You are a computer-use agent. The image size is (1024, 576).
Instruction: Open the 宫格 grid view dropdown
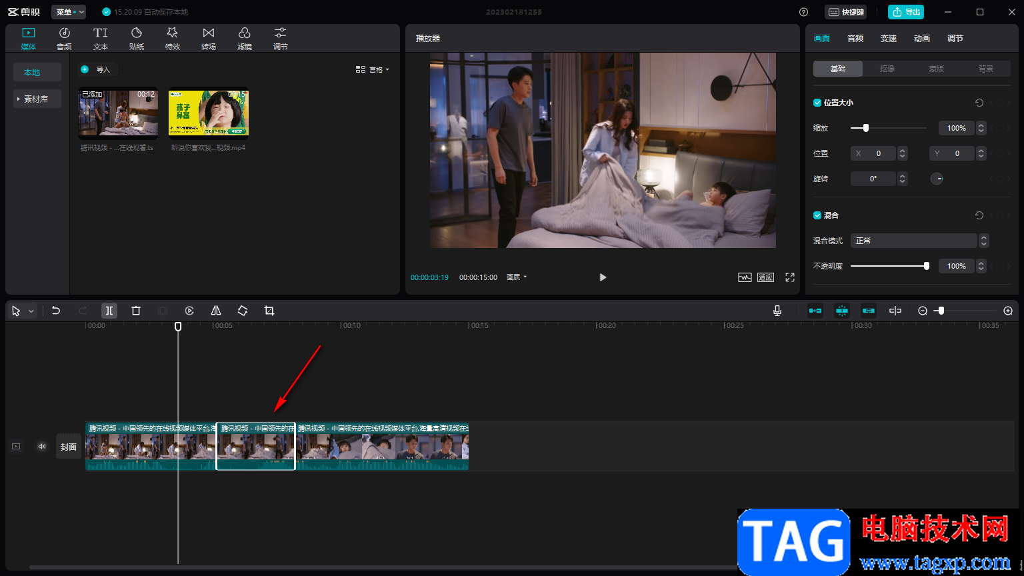(x=373, y=69)
